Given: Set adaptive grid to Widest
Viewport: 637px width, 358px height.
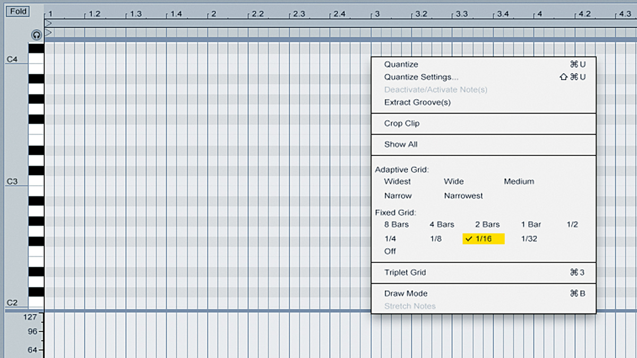Looking at the screenshot, I should click(398, 181).
